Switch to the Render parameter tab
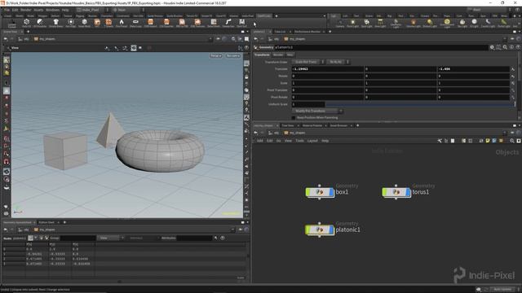Screen dimensions: 522x293 point(278,55)
